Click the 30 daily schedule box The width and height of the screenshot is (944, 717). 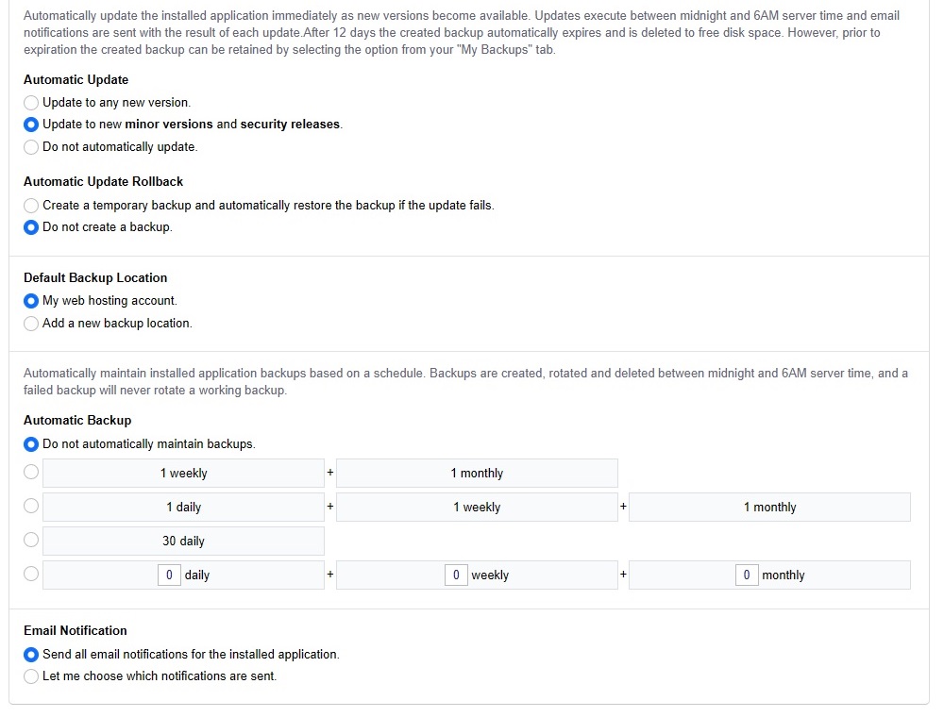(x=184, y=540)
